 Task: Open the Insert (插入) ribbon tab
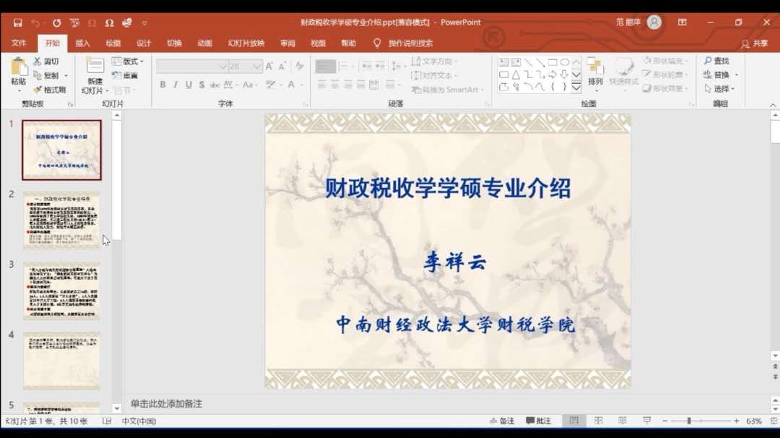click(x=83, y=43)
